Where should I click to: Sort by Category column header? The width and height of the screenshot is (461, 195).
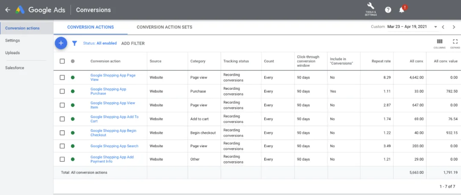tap(198, 61)
